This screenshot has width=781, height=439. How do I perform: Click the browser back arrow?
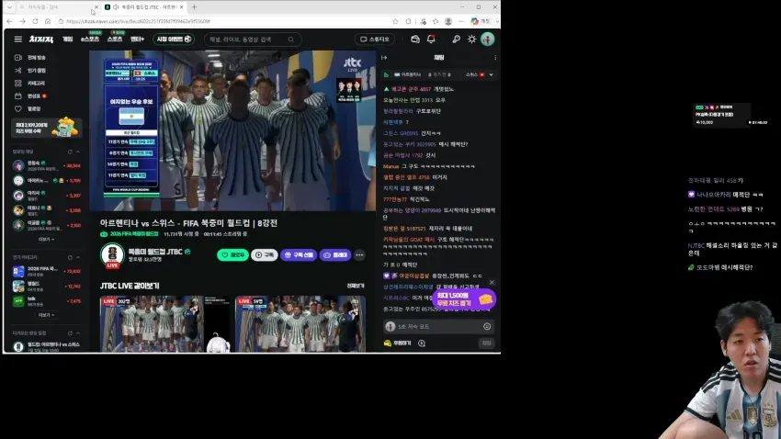click(9, 21)
